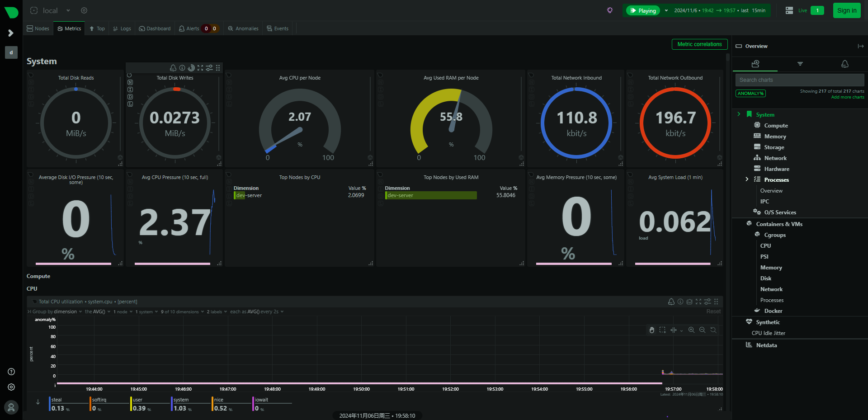Click info icon on Total Disk Writes chart

[x=182, y=68]
